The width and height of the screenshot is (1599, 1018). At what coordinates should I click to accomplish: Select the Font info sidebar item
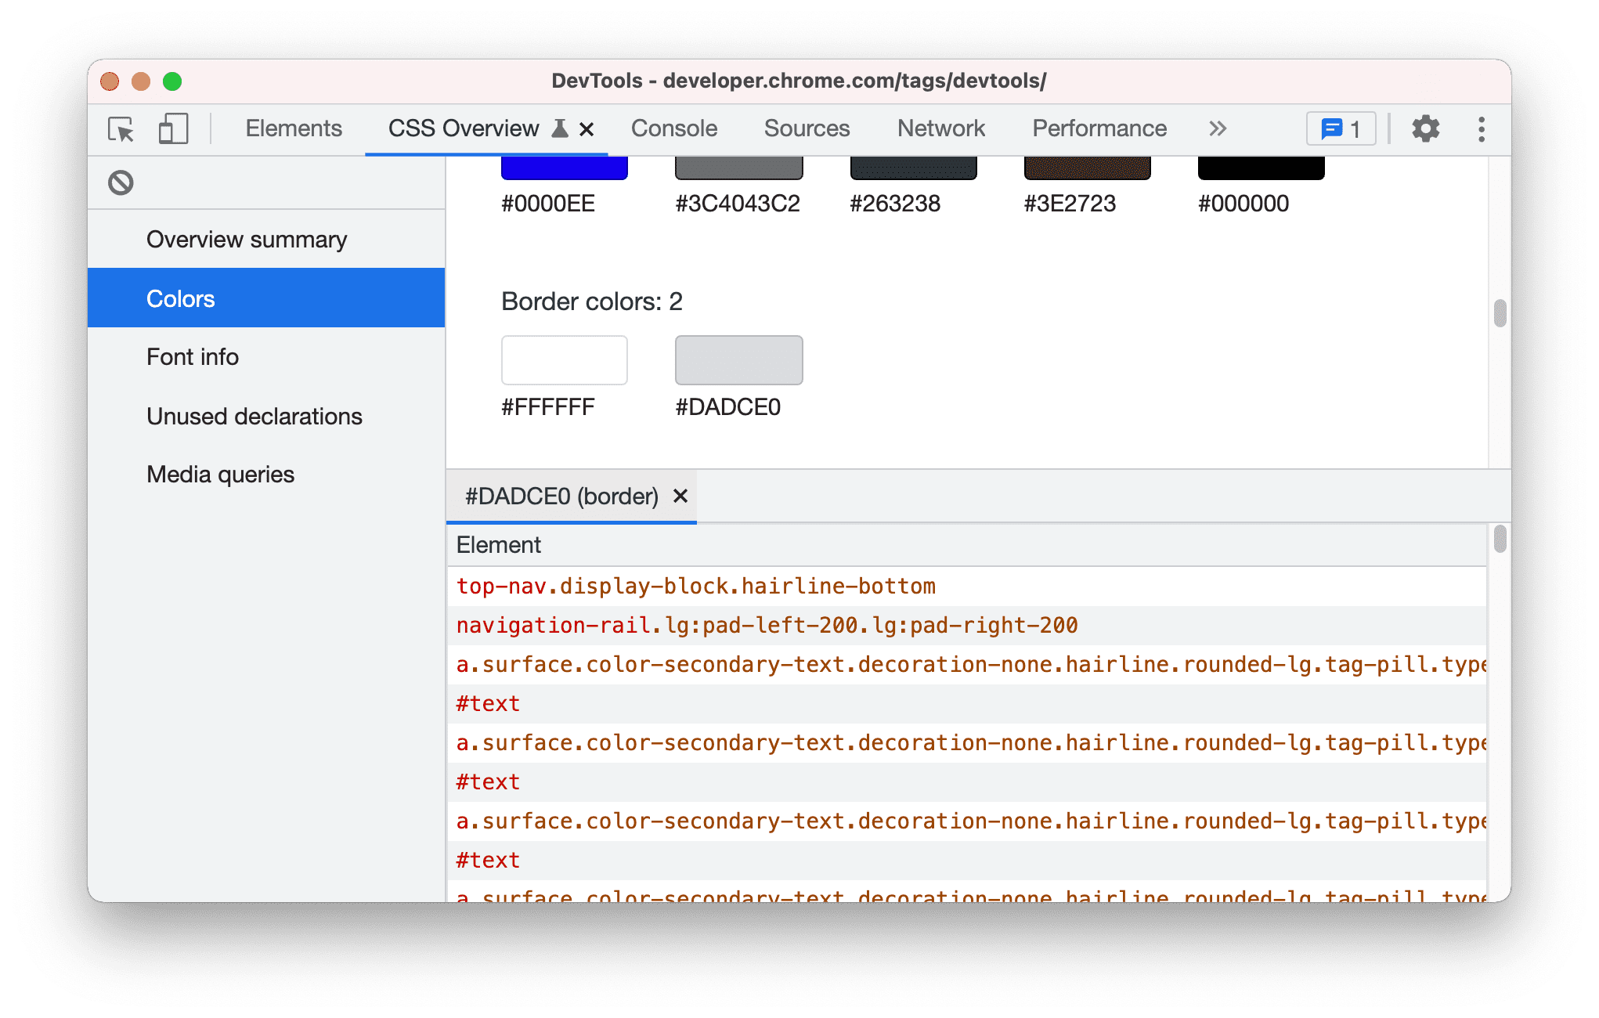tap(190, 357)
